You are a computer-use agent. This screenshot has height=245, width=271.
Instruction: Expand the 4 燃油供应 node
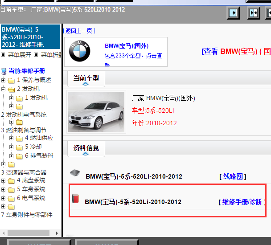point(11,138)
